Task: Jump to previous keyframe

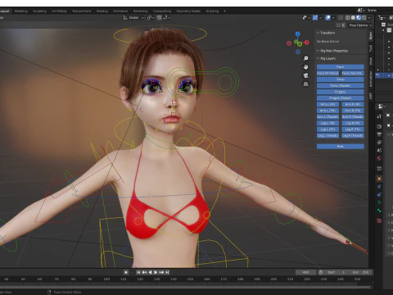Action: 144,272
